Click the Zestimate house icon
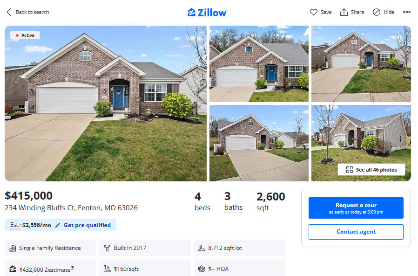 [13, 269]
